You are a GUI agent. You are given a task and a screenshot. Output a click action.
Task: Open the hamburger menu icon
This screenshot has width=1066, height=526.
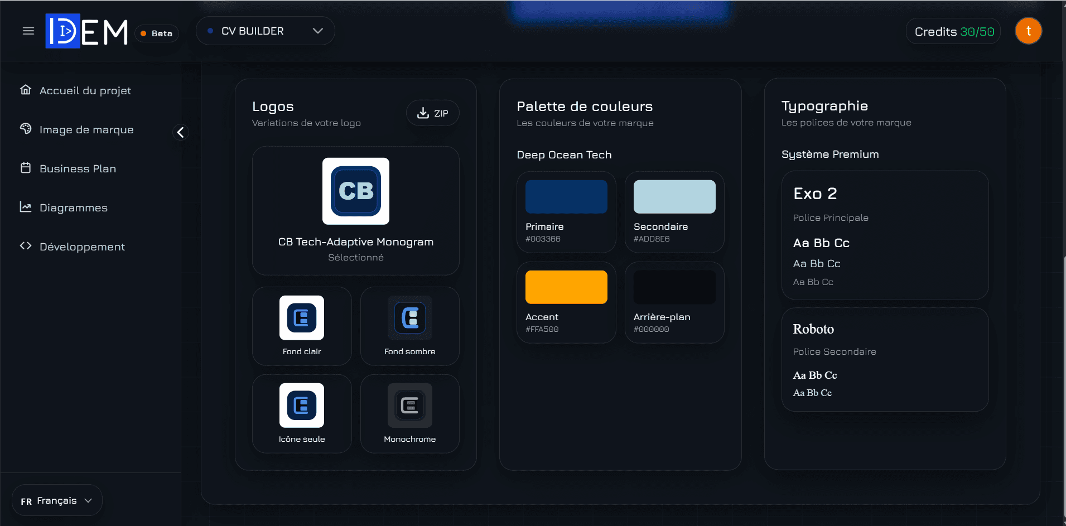click(28, 31)
